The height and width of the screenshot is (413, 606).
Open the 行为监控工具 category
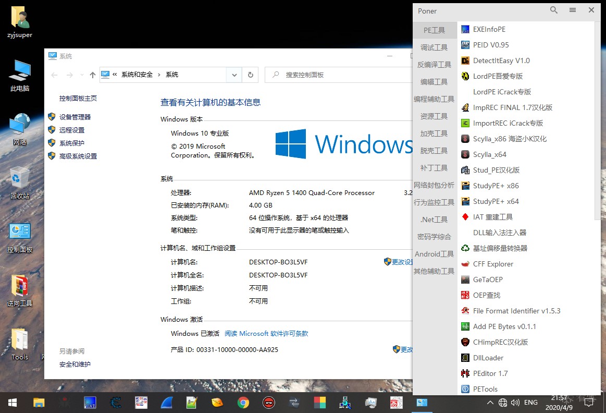[435, 202]
